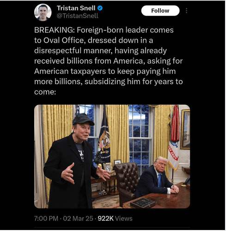Open the three-dot more options menu
The width and height of the screenshot is (226, 231).
tap(186, 11)
